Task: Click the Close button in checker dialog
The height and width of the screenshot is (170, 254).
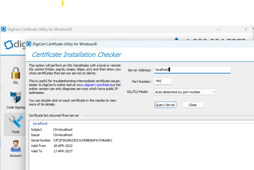Action: click(193, 105)
